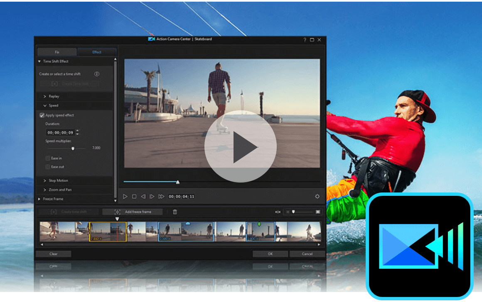Enable the Ease in option

tap(48, 158)
